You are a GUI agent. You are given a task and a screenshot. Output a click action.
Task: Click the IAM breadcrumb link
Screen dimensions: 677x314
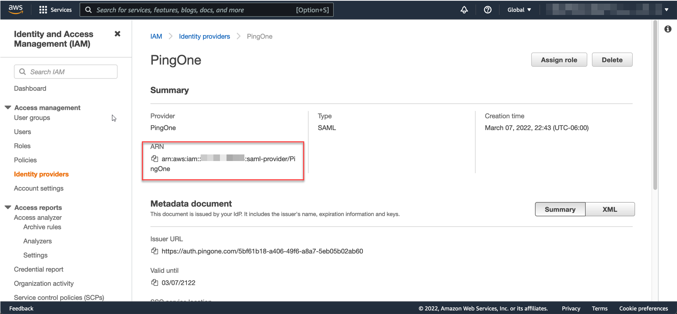pyautogui.click(x=156, y=36)
